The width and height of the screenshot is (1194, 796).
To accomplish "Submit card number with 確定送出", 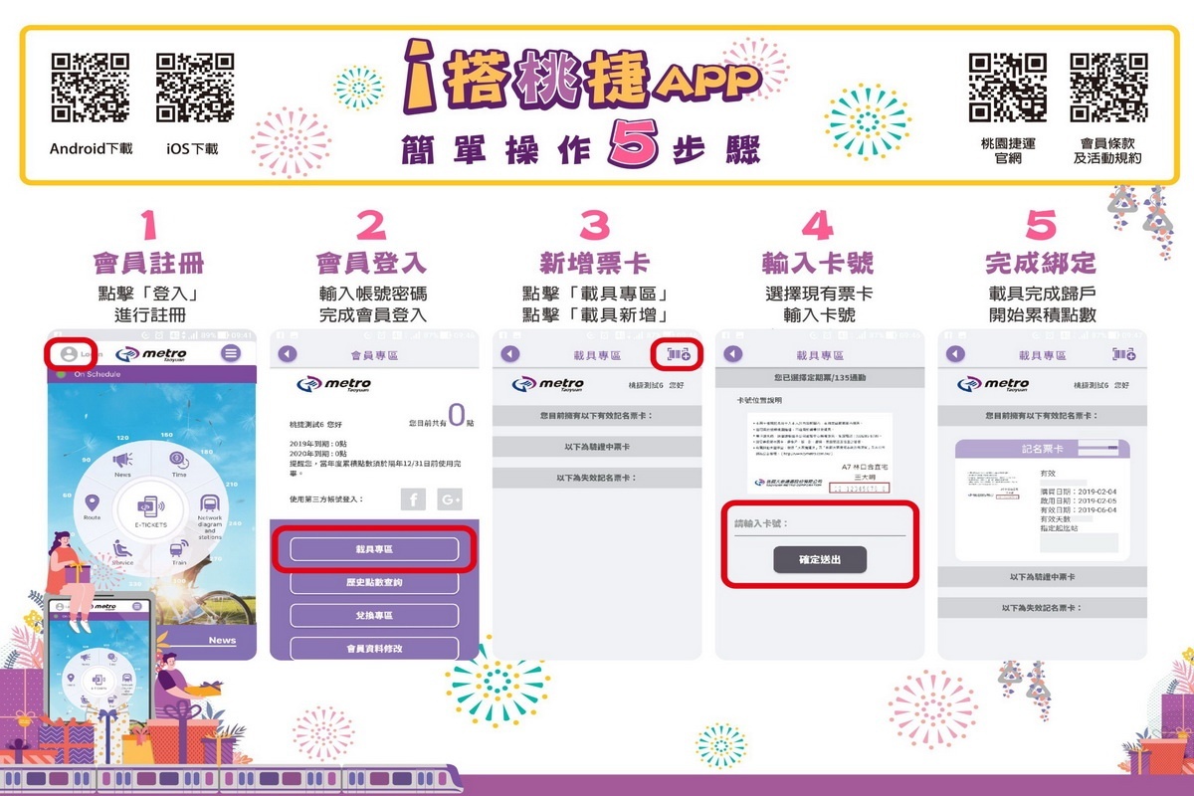I will [x=820, y=560].
